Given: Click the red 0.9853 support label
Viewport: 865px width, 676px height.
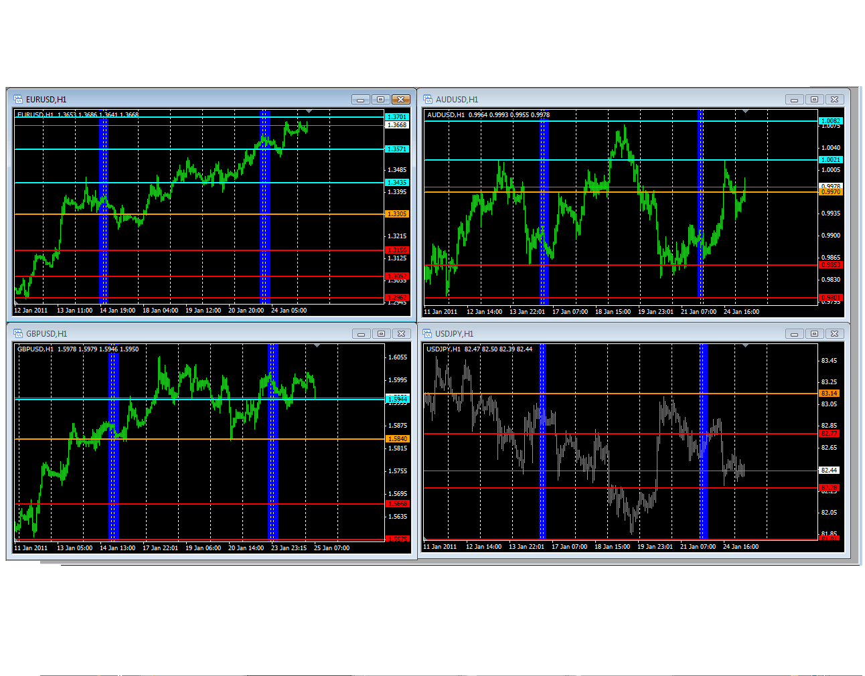Looking at the screenshot, I should pos(831,265).
